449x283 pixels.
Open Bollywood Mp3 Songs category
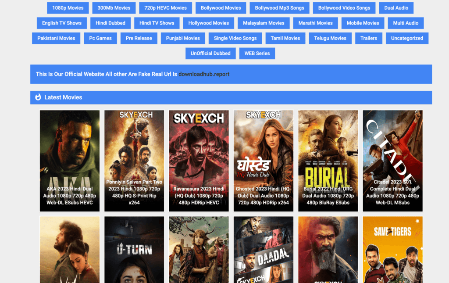coord(279,8)
